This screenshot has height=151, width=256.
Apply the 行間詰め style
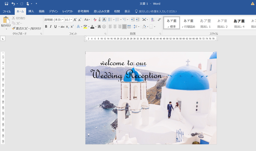(188, 23)
